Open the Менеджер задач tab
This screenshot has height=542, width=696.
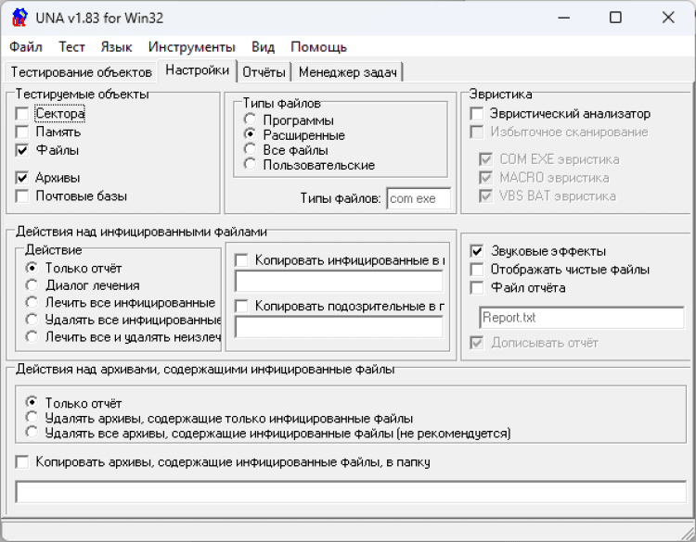pos(348,71)
